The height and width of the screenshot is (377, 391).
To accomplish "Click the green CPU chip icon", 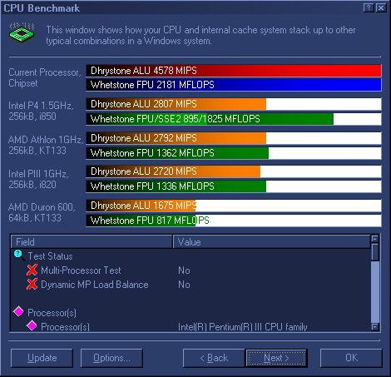I will coord(22,33).
